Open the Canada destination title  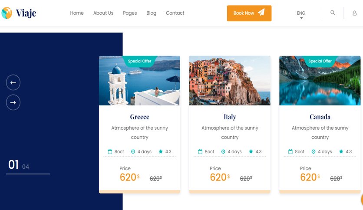[320, 117]
